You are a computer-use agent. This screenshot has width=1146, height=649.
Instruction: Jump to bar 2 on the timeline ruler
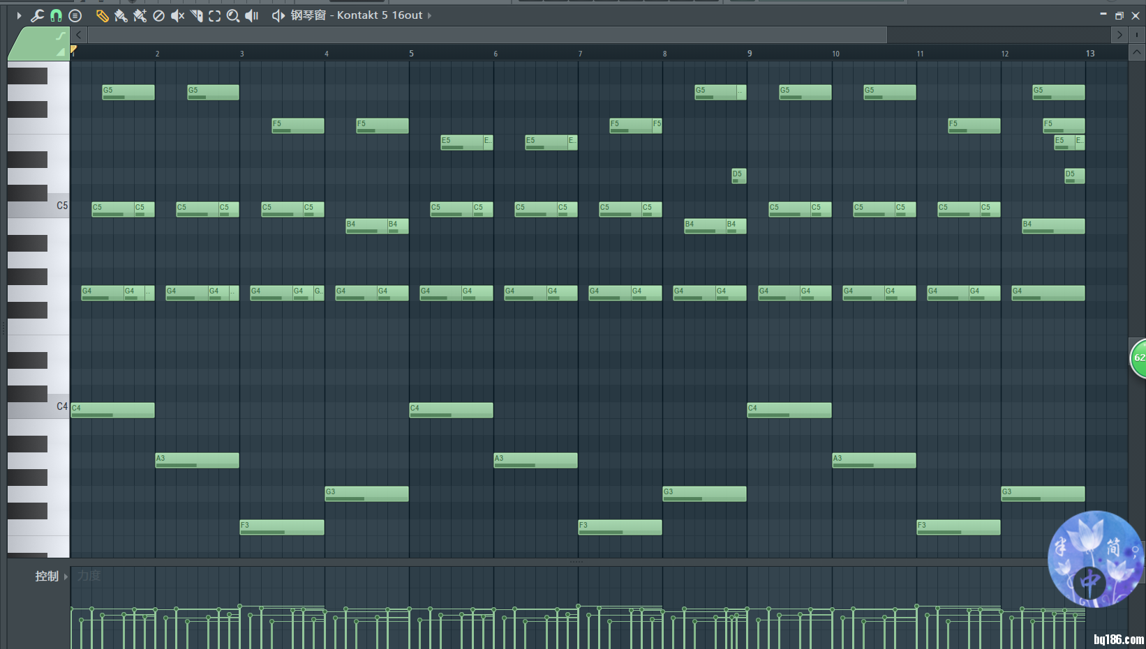pyautogui.click(x=157, y=54)
